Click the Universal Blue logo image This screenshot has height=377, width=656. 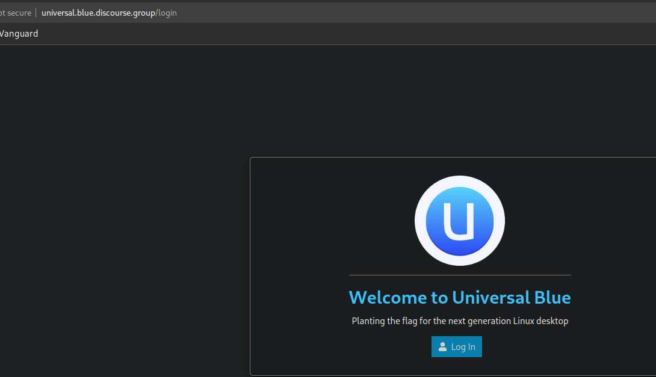460,221
